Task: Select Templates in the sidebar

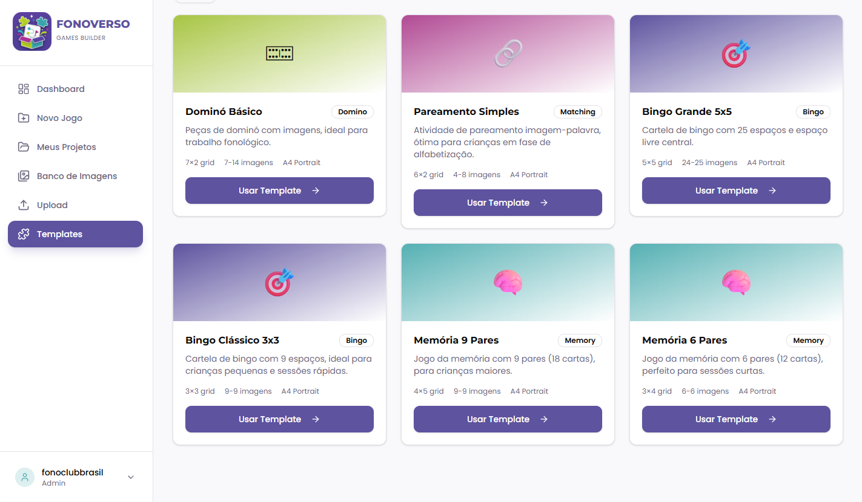Action: pyautogui.click(x=75, y=234)
